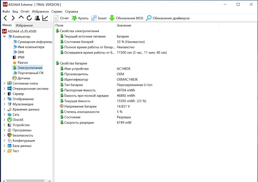Click the Свойства батареи group header
This screenshot has height=182, width=258.
[x=72, y=63]
